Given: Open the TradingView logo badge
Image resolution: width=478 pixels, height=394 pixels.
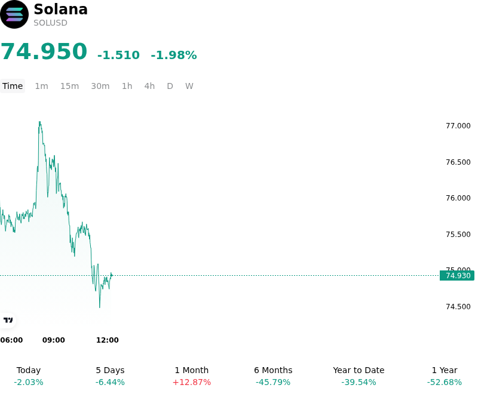Looking at the screenshot, I should 8,320.
